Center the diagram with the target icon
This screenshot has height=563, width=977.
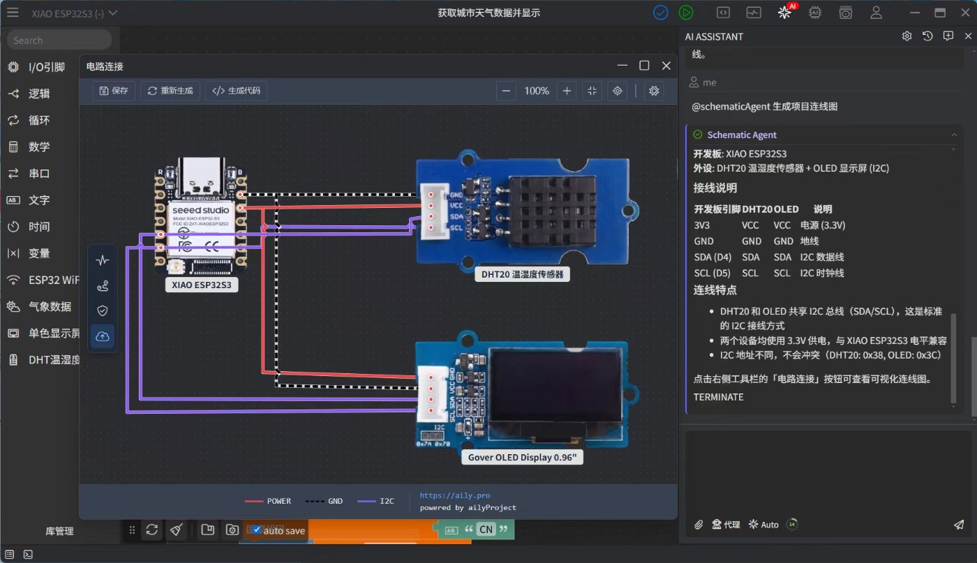617,91
